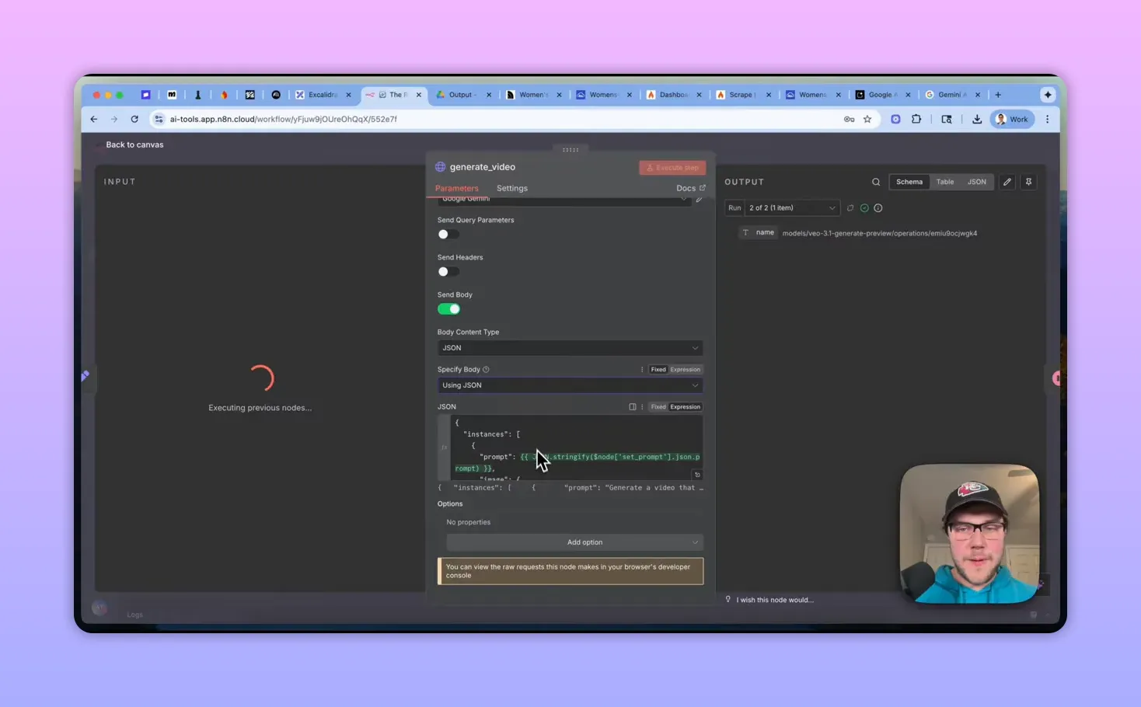Close the Gemini browser tab
The image size is (1141, 707).
pyautogui.click(x=978, y=95)
